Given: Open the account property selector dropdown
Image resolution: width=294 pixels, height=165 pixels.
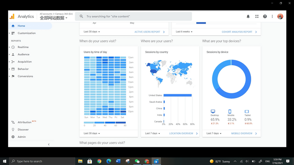Looking at the screenshot, I should point(53,18).
